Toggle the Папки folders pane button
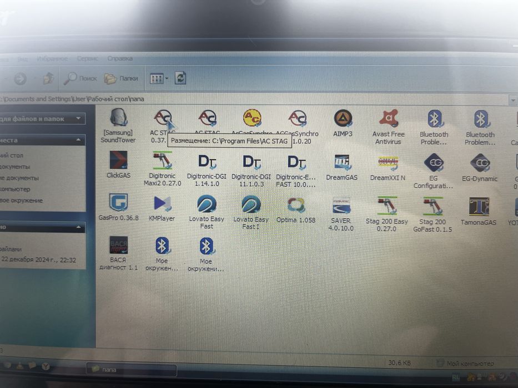 (121, 79)
